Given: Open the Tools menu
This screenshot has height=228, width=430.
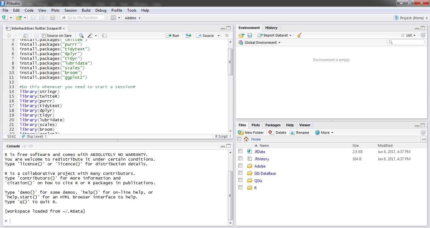Looking at the screenshot, I should tap(132, 10).
